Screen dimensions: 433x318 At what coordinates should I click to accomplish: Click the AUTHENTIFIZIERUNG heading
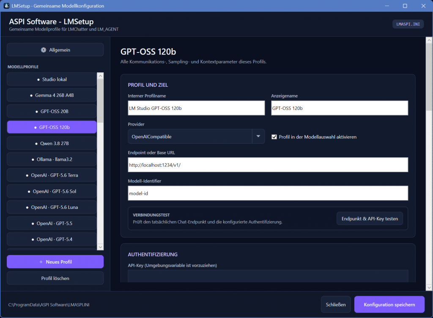(153, 255)
